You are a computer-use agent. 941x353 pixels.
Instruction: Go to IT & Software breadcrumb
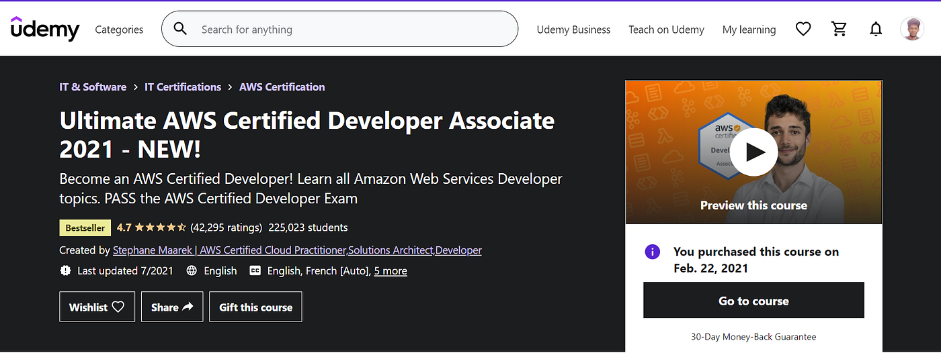click(x=93, y=87)
